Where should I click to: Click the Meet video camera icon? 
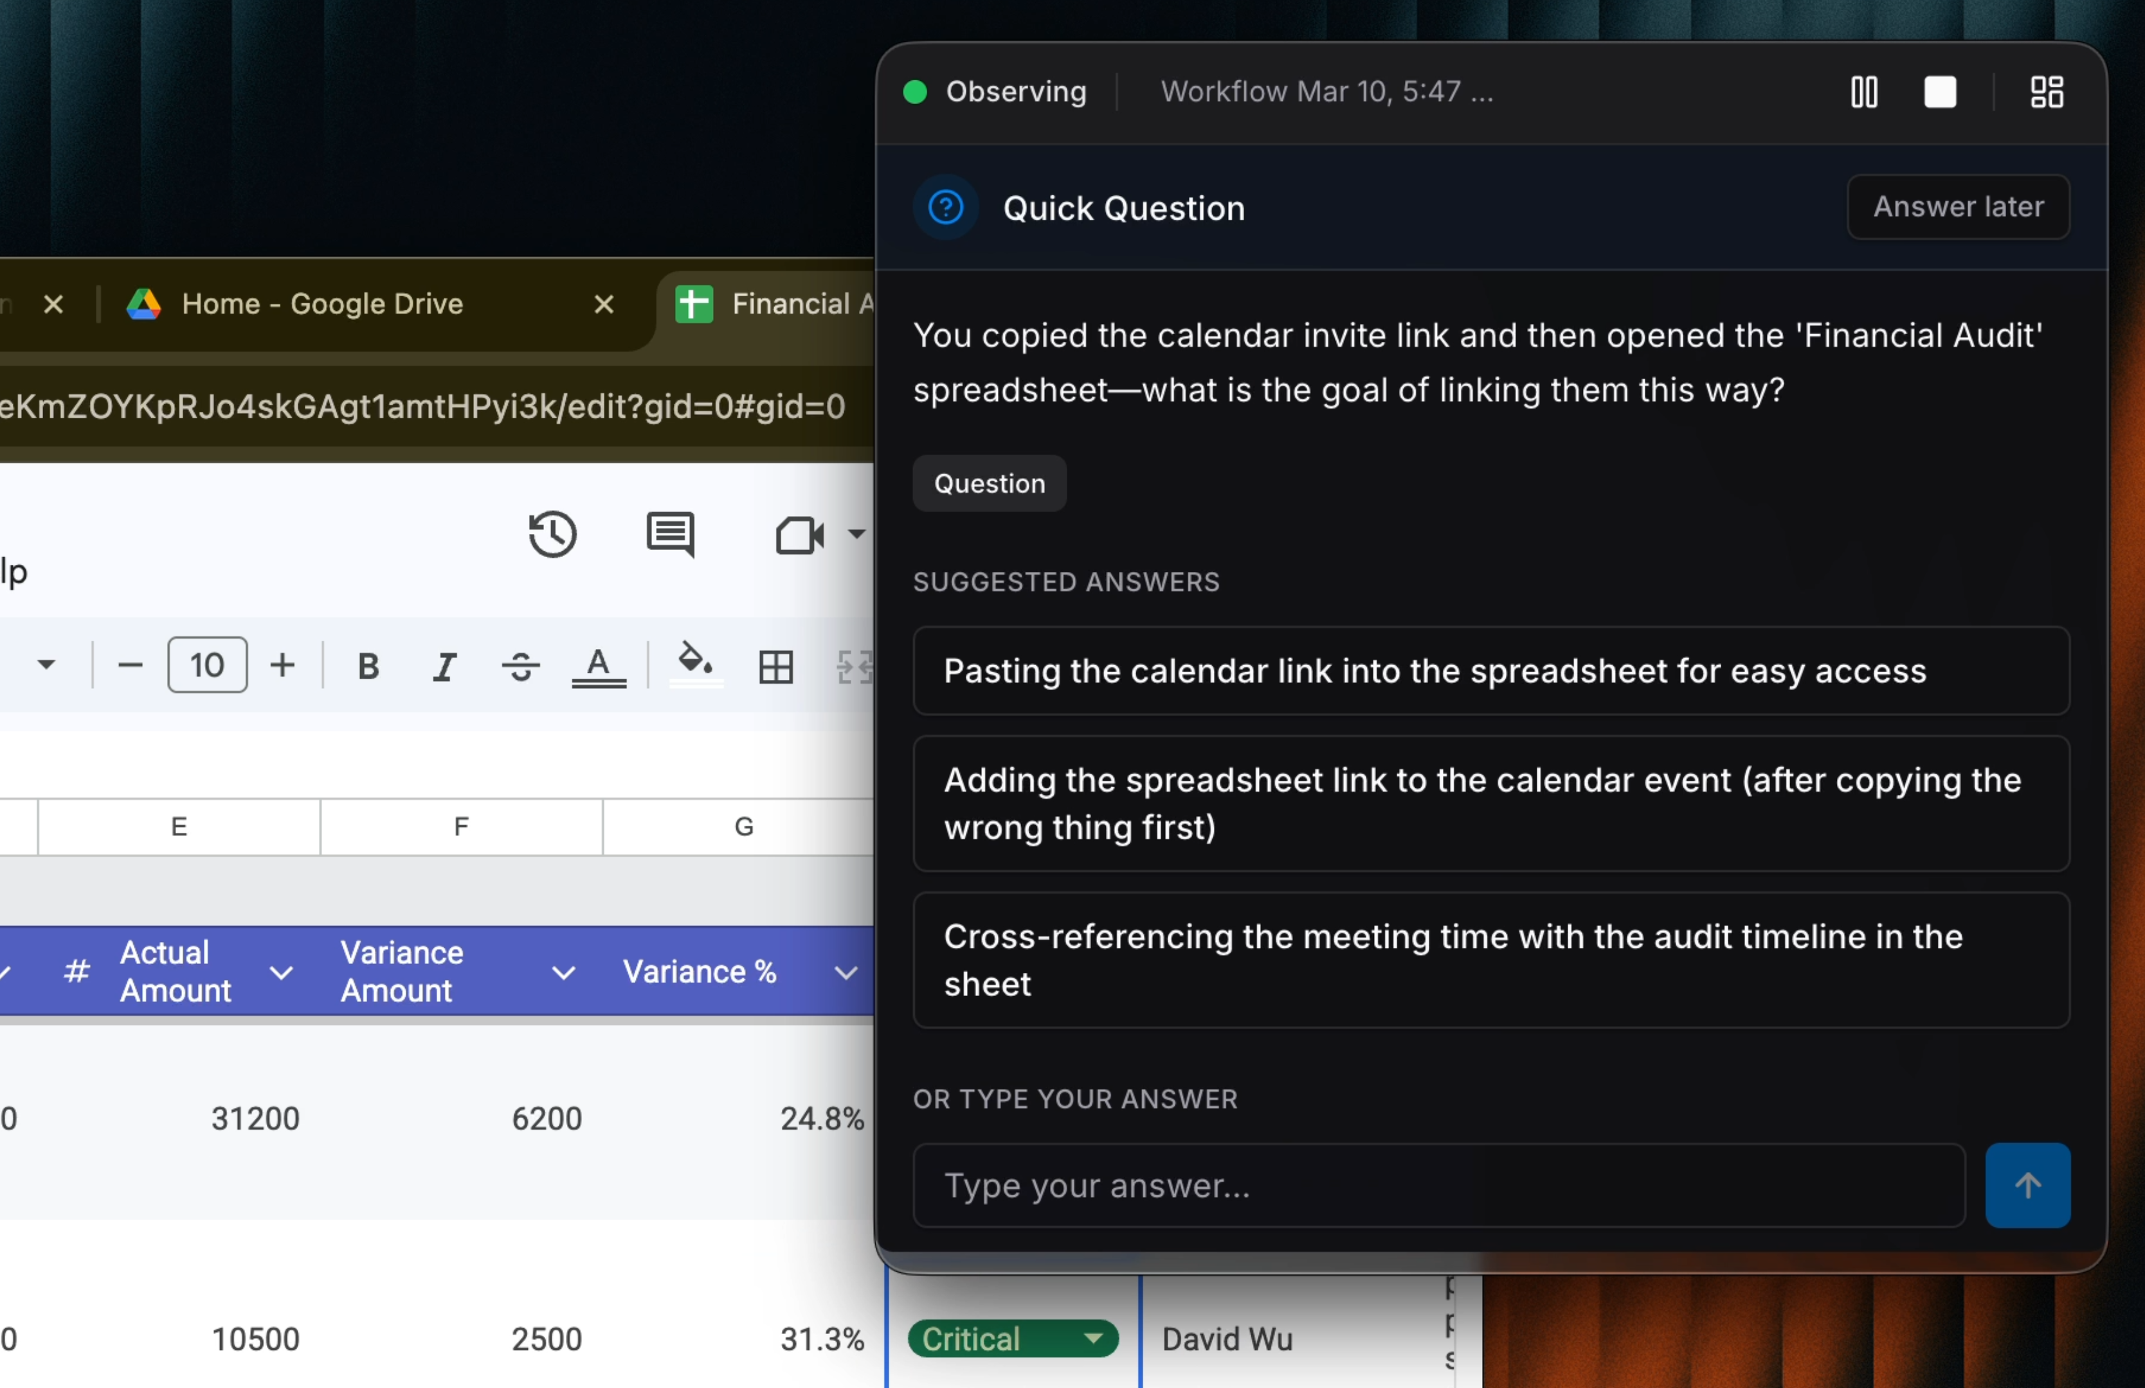tap(799, 535)
